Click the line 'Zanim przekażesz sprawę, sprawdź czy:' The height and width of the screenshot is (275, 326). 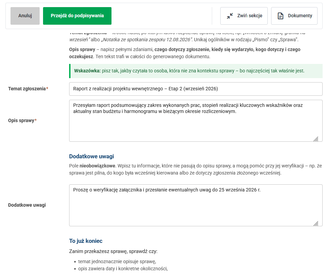coord(113,251)
